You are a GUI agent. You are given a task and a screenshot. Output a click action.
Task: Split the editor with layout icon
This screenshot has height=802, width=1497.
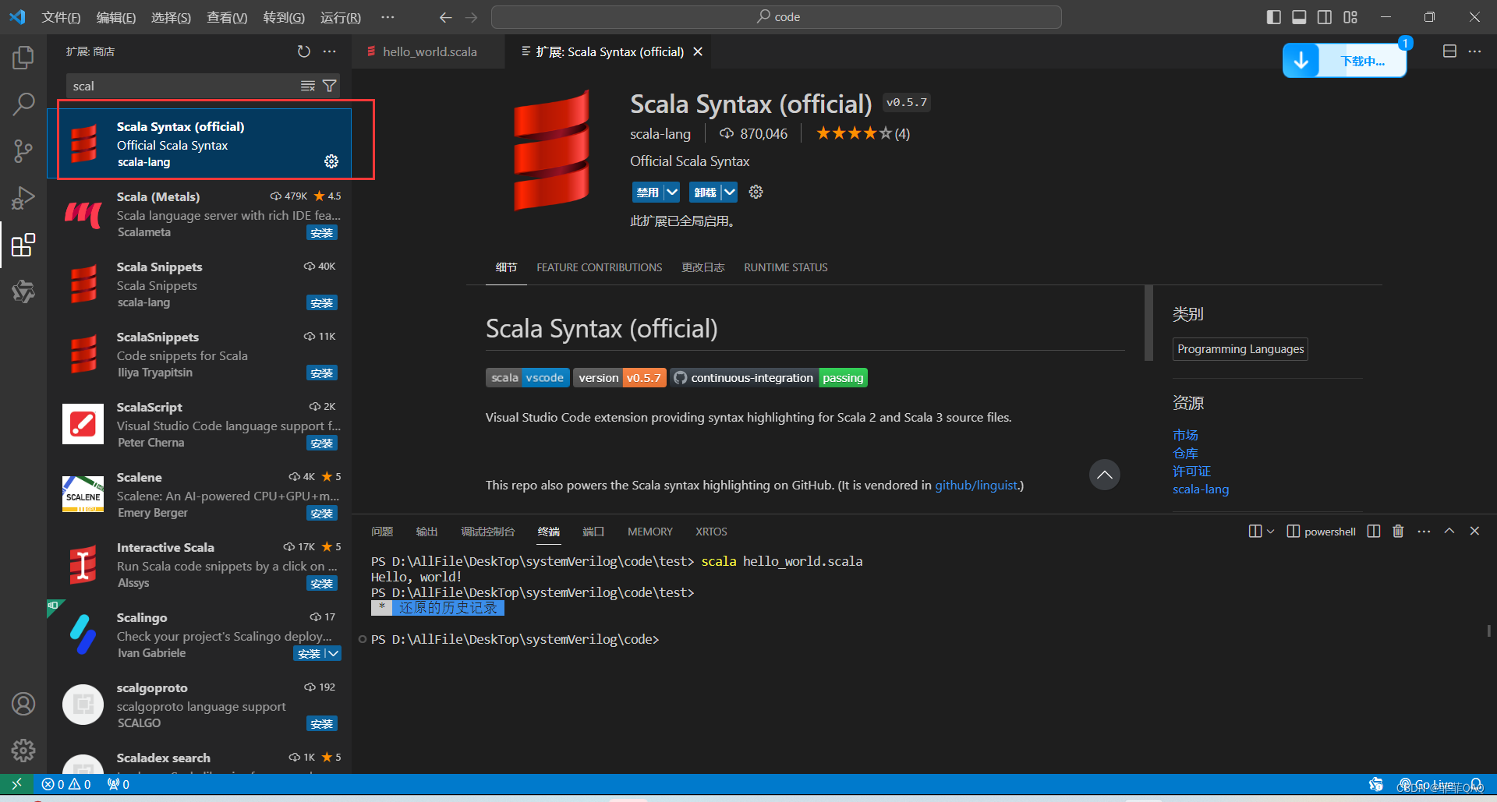pos(1449,51)
